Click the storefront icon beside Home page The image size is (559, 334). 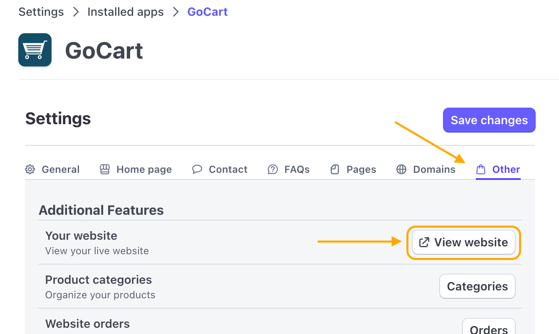pyautogui.click(x=105, y=169)
